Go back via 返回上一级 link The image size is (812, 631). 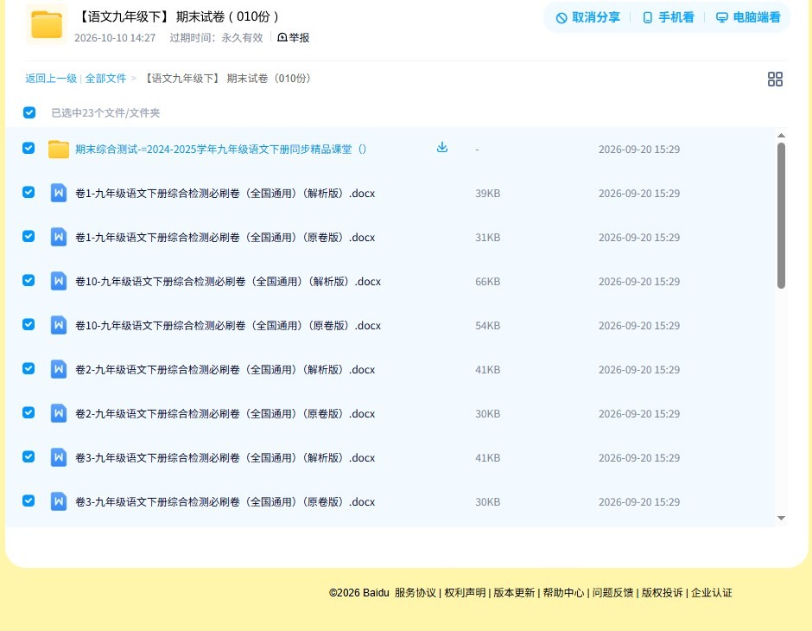pos(51,79)
